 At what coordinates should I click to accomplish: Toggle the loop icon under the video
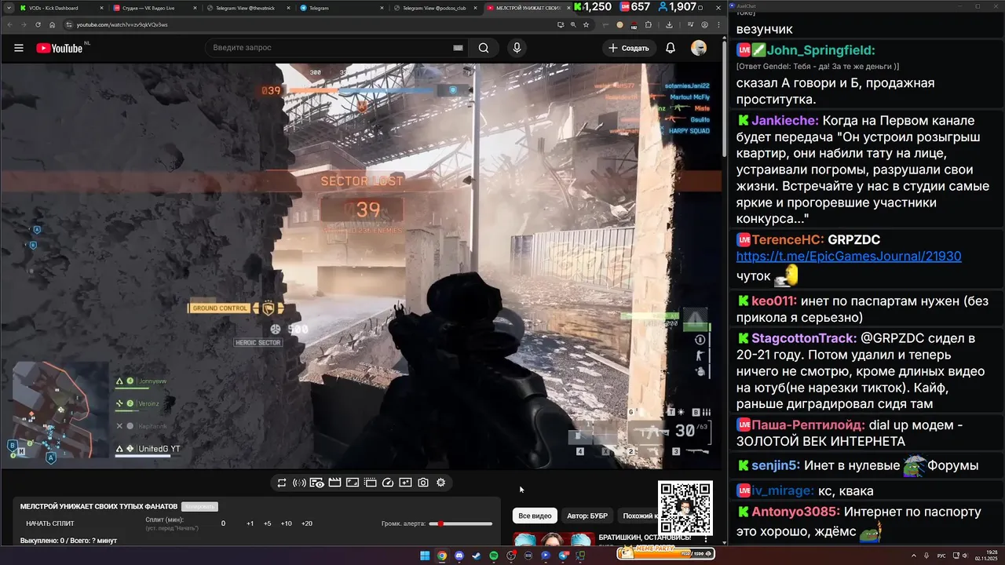(x=281, y=483)
